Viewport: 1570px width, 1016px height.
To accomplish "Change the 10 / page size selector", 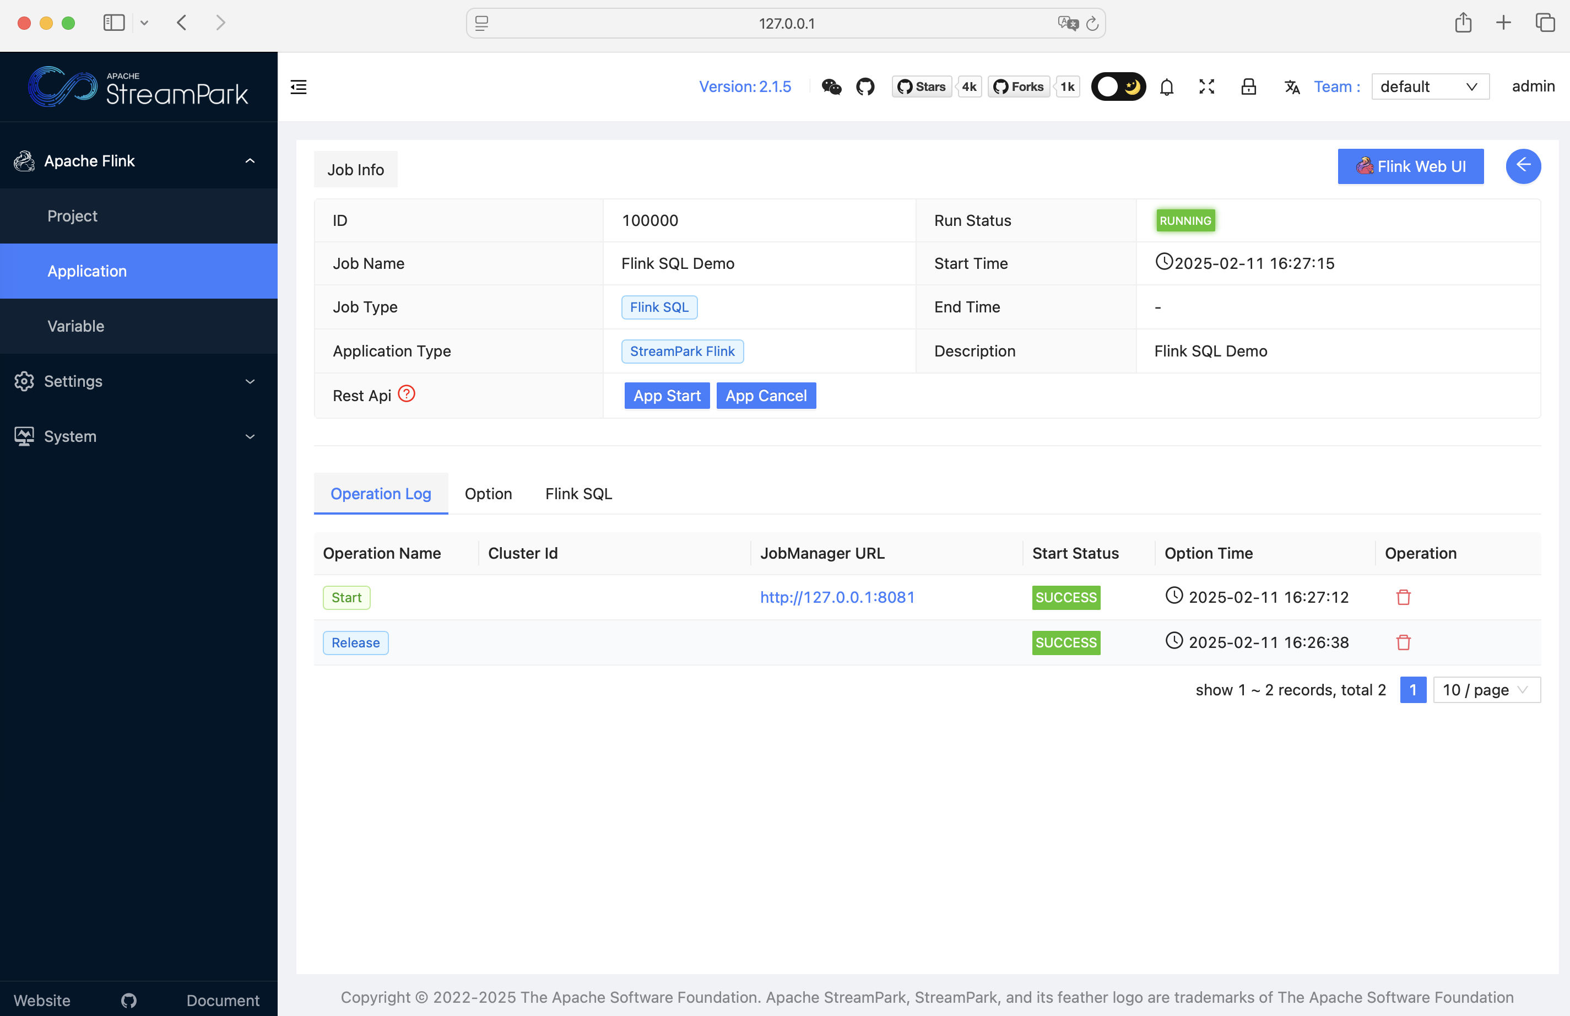I will pos(1486,689).
